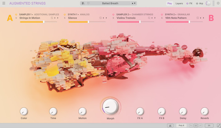Select previous sample for Sampler 1
This screenshot has height=128, width=221.
(x=55, y=18)
